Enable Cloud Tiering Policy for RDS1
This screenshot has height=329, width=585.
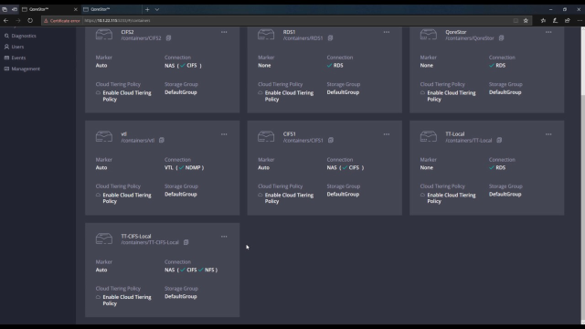click(286, 96)
